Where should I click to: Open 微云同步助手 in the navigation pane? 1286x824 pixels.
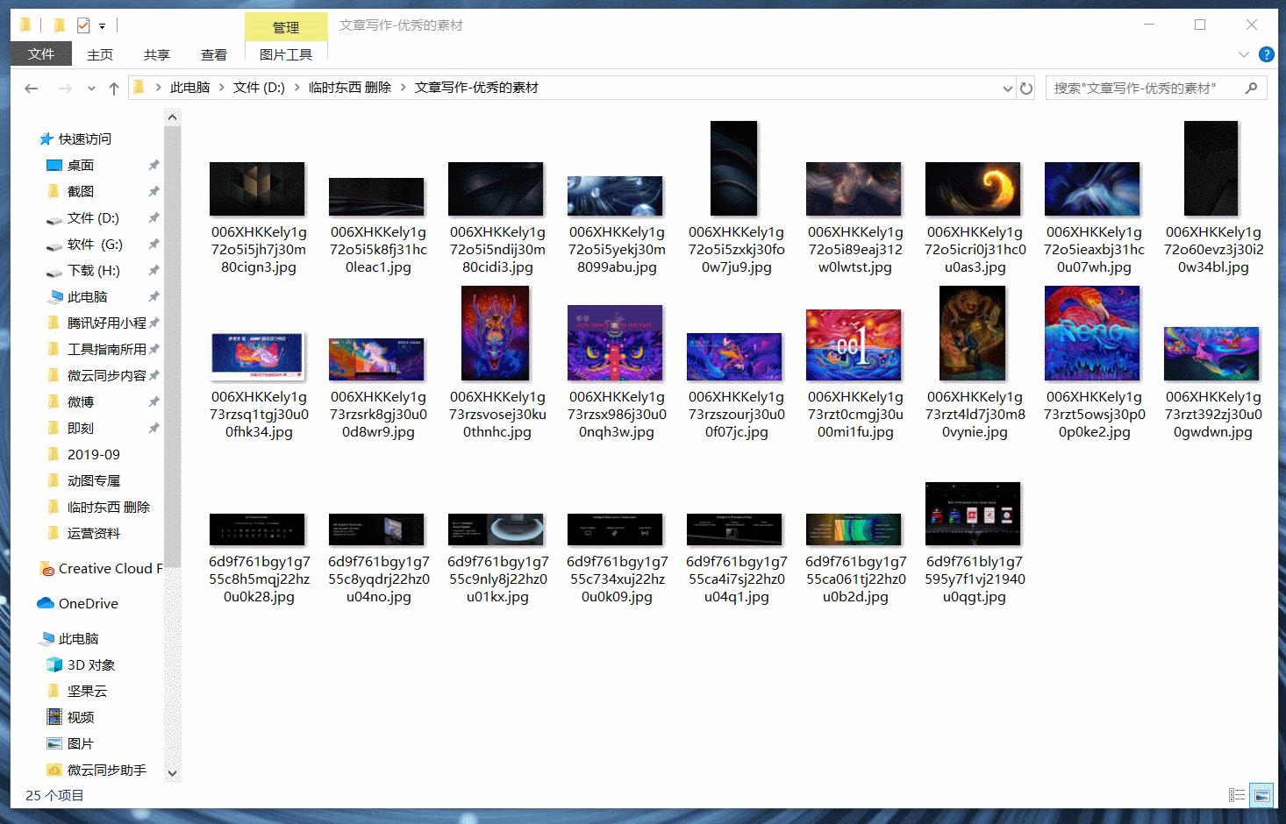tap(107, 770)
